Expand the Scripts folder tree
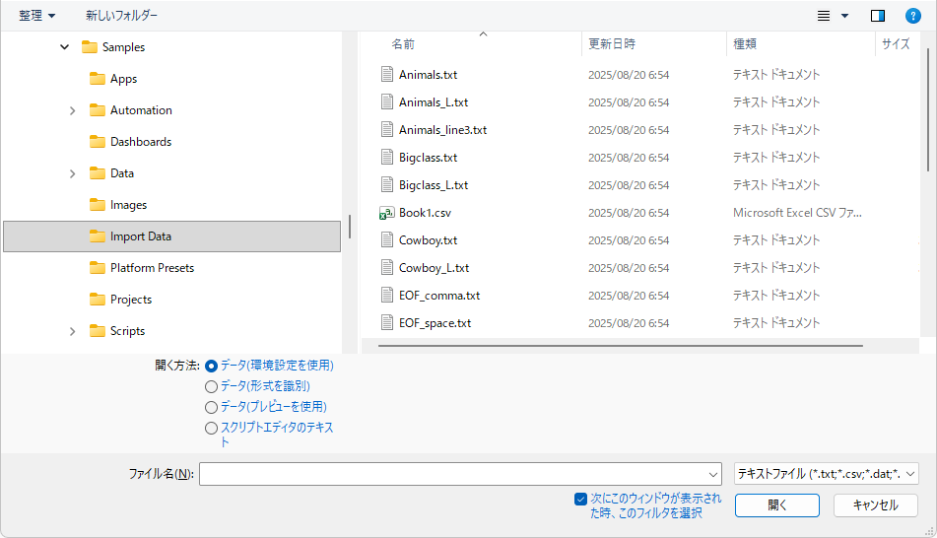 tap(72, 331)
